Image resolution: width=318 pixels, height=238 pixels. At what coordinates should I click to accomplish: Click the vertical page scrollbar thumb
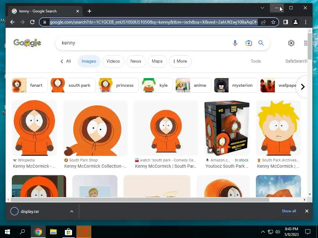(x=310, y=46)
